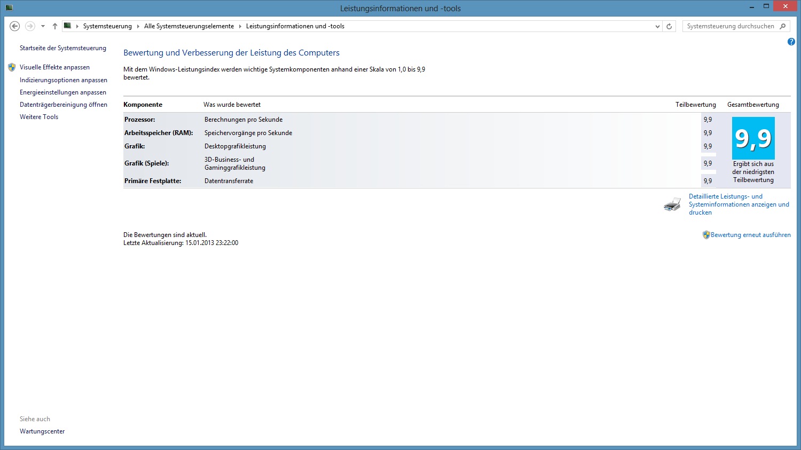This screenshot has width=801, height=450.
Task: Open Indizierungsoptionen anpassen
Action: coord(64,80)
